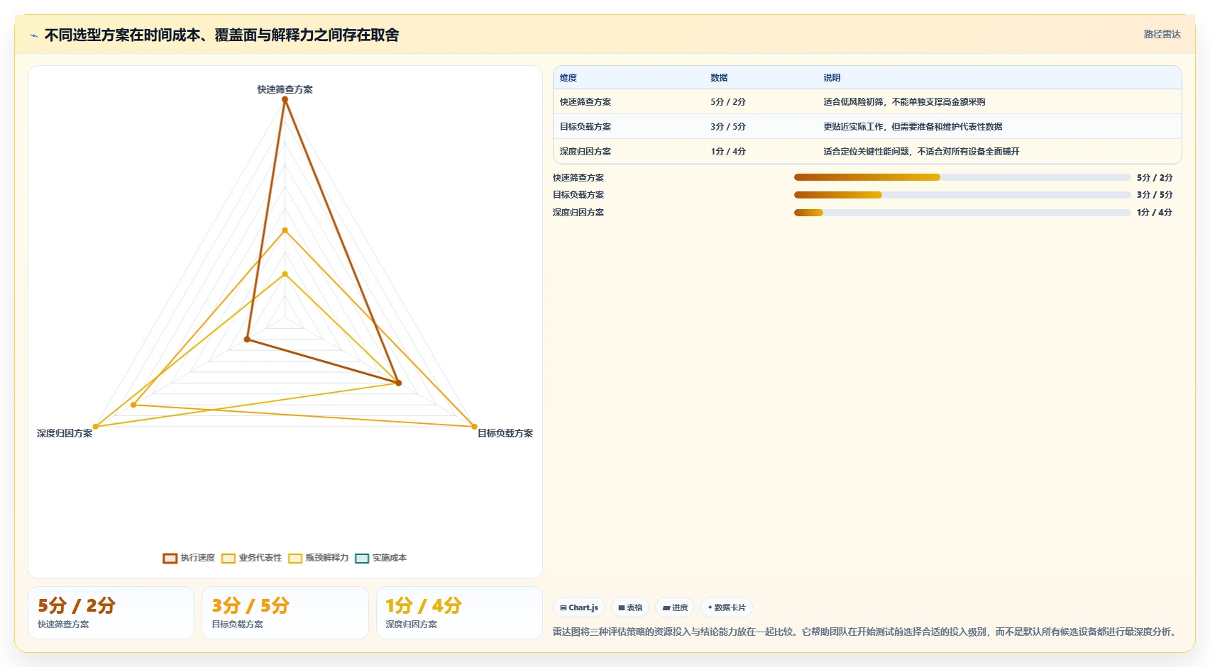Screen dimensions: 1210x667
Task: Click the 1分 / 4分 value beside the progress bar
Action: coord(1155,213)
